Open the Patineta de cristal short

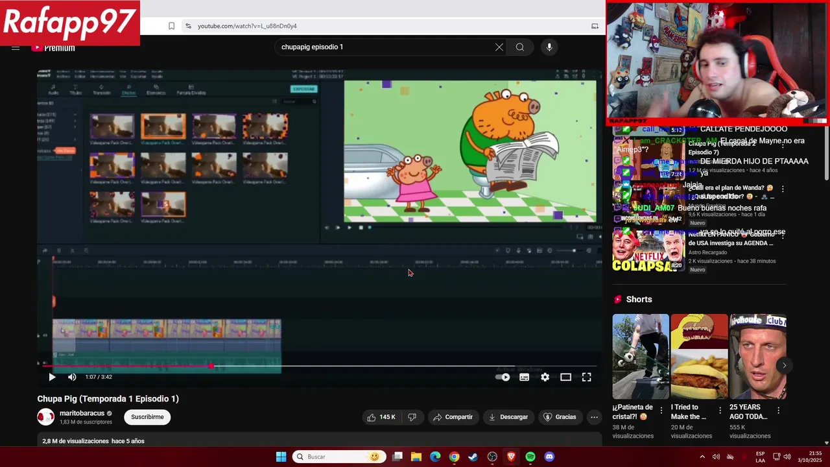coord(641,356)
